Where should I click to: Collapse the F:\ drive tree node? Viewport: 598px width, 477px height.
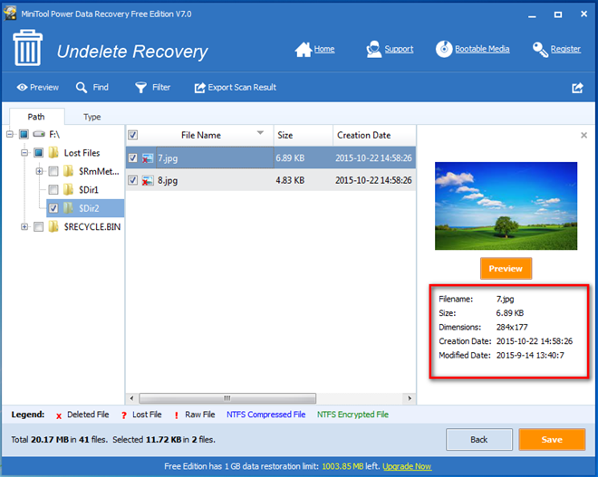click(10, 134)
